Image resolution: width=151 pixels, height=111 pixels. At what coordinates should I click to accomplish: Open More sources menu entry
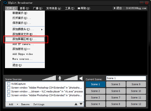(25, 59)
